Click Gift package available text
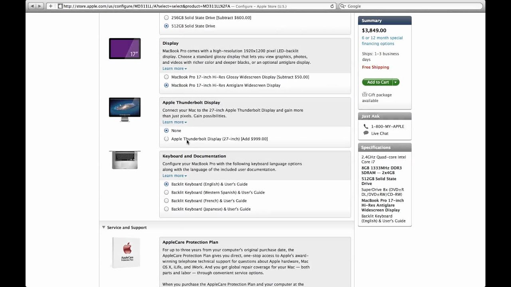The image size is (511, 287). click(377, 98)
